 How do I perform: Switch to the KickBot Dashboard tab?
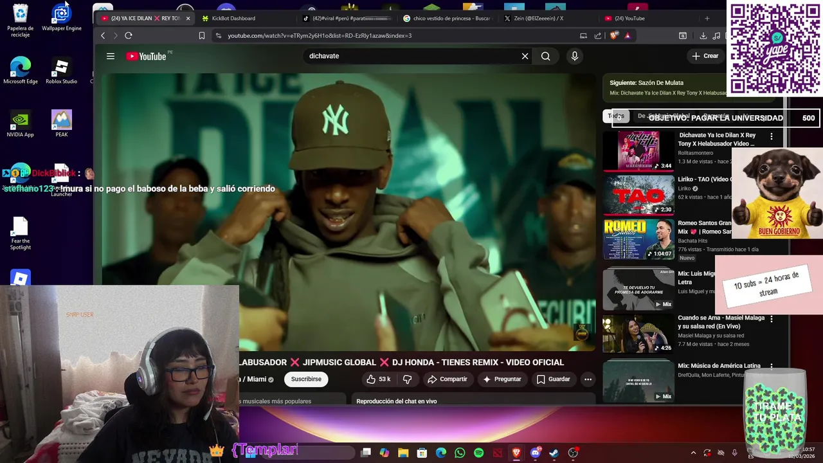tap(244, 18)
